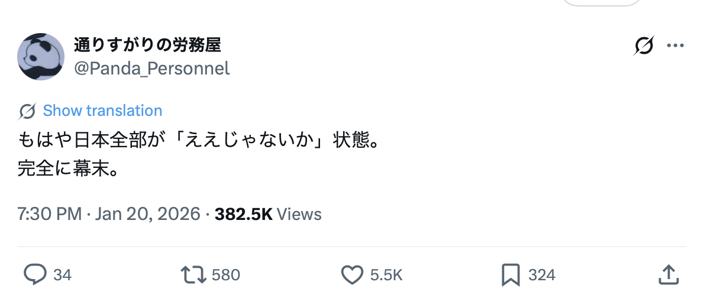Image resolution: width=704 pixels, height=298 pixels.
Task: Open the three-dot More menu
Action: click(675, 46)
